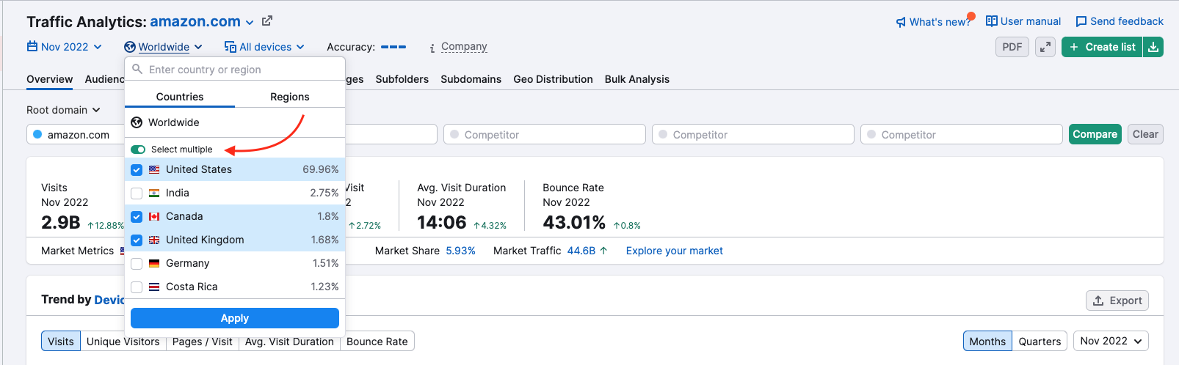
Task: Open the Geo Distribution tab
Action: pos(554,79)
